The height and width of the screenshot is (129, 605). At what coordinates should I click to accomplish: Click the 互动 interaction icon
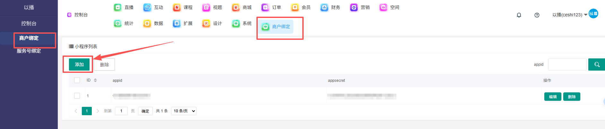(x=147, y=7)
